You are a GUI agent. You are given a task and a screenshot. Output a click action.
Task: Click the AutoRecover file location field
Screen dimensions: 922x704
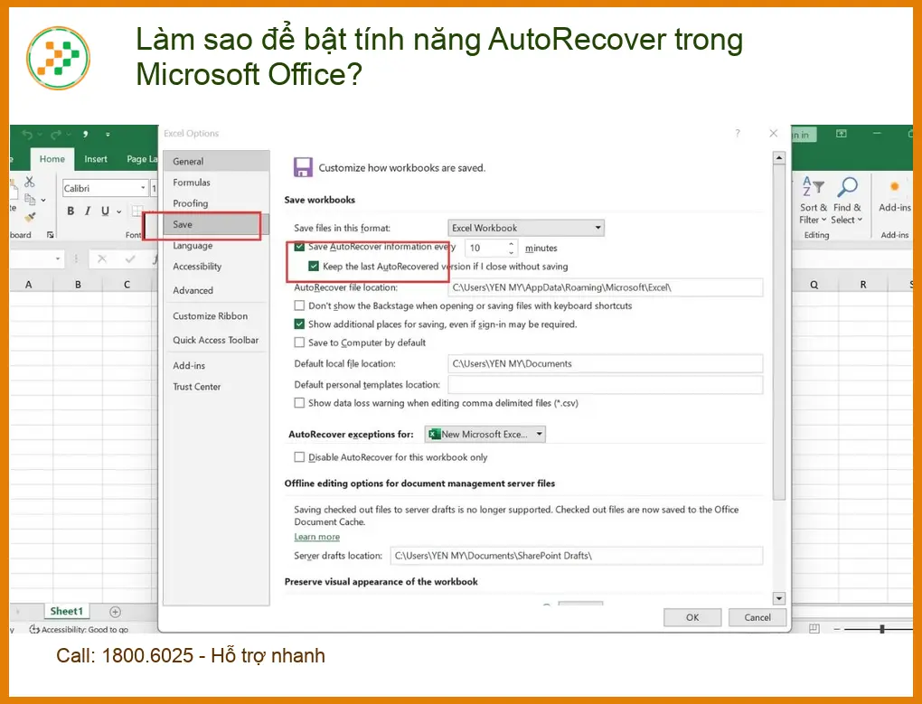coord(605,287)
